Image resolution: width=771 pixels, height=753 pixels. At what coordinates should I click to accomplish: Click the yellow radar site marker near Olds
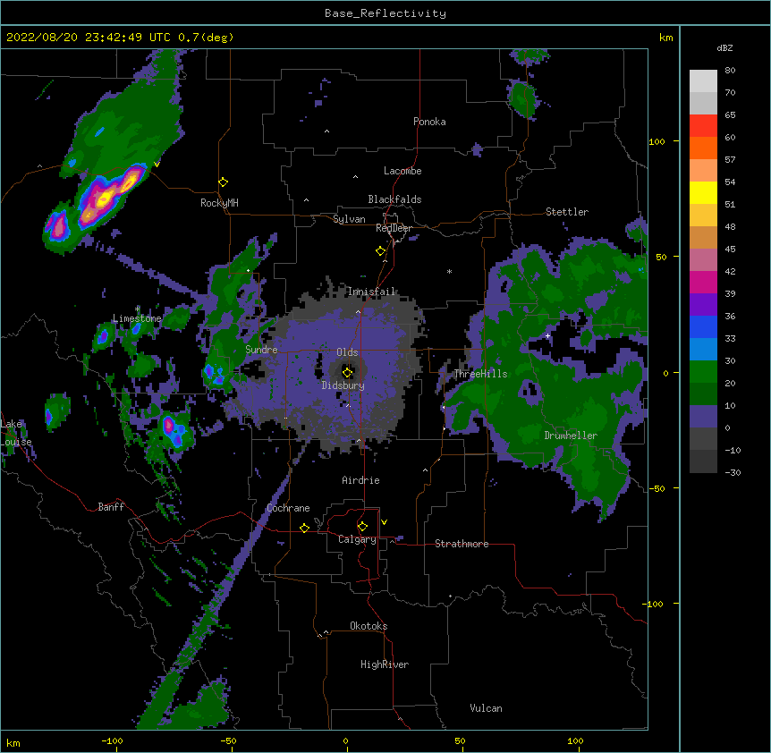[x=347, y=372]
